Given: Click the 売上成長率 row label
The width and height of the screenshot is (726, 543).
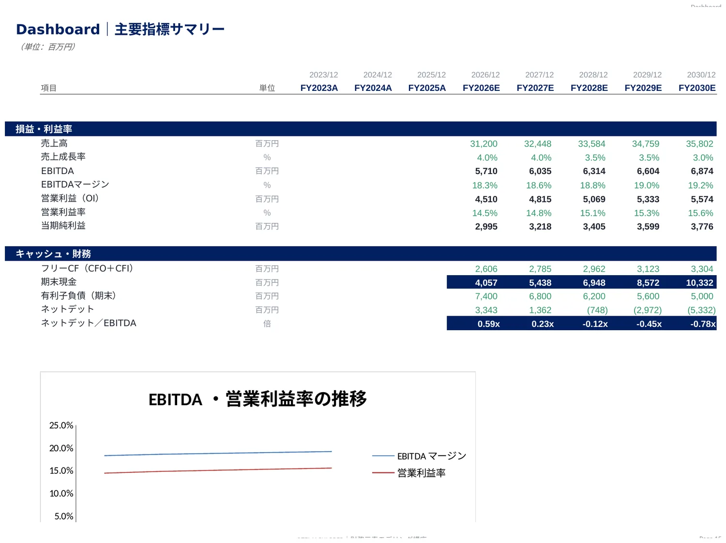Looking at the screenshot, I should 63,157.
